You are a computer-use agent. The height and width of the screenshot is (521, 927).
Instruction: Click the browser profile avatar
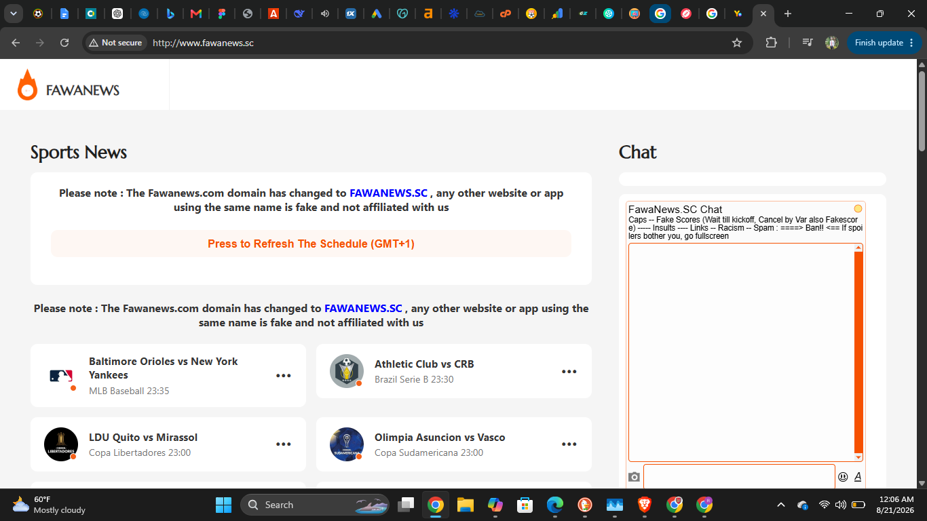point(832,43)
